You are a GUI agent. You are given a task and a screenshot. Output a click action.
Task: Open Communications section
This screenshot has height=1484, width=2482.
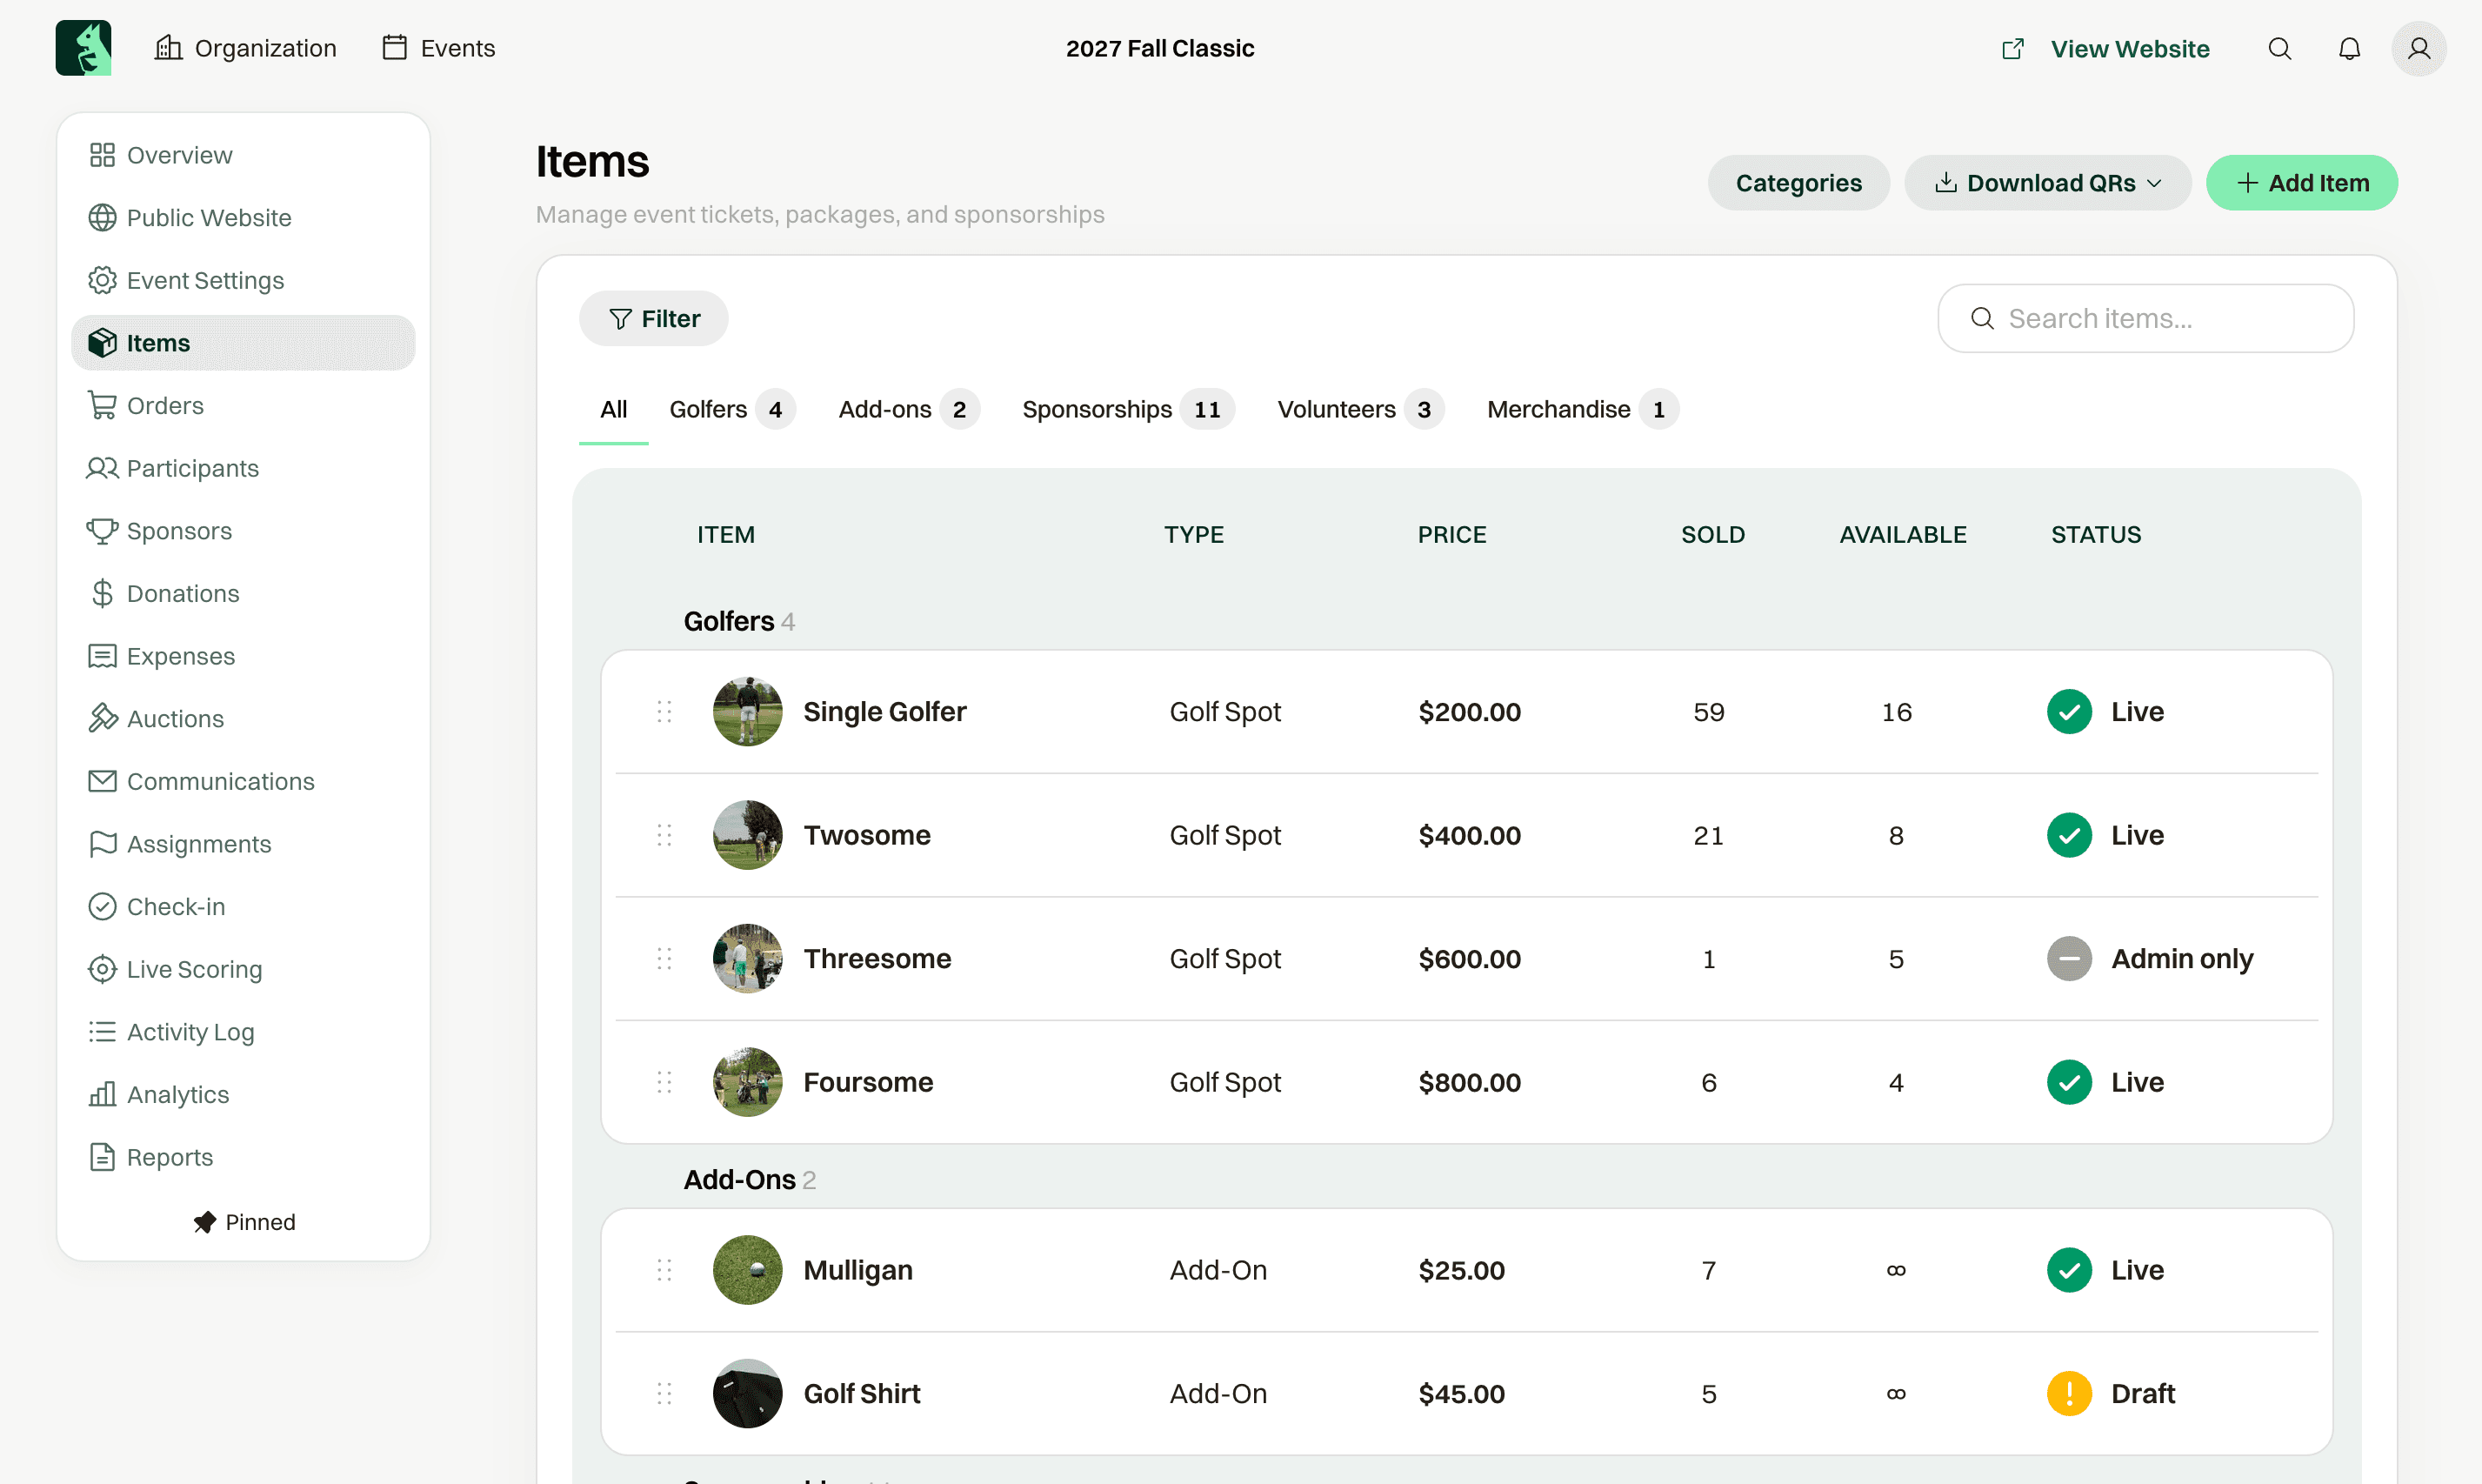pyautogui.click(x=243, y=781)
